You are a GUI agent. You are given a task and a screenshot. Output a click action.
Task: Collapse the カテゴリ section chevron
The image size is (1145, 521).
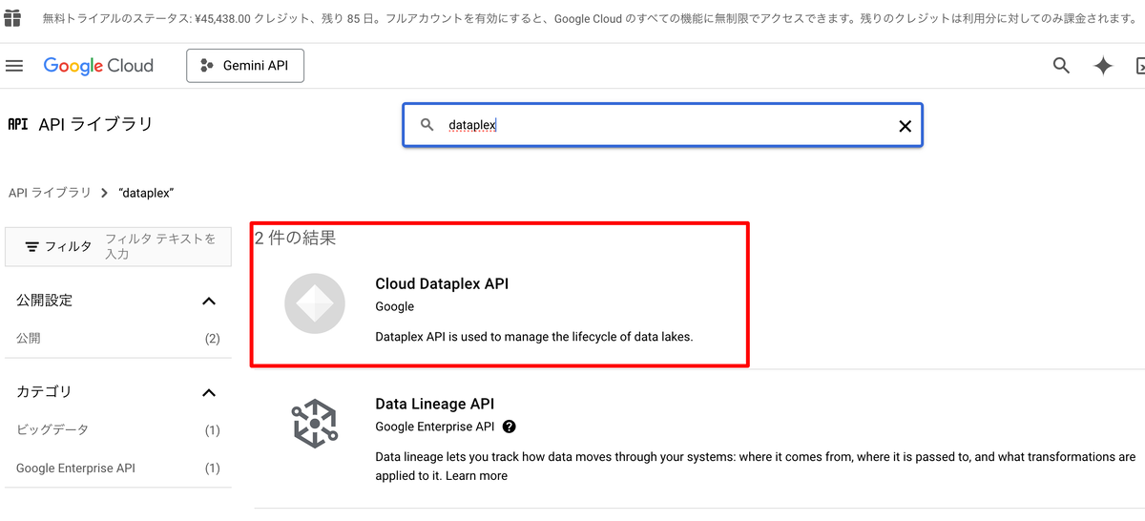(x=209, y=392)
